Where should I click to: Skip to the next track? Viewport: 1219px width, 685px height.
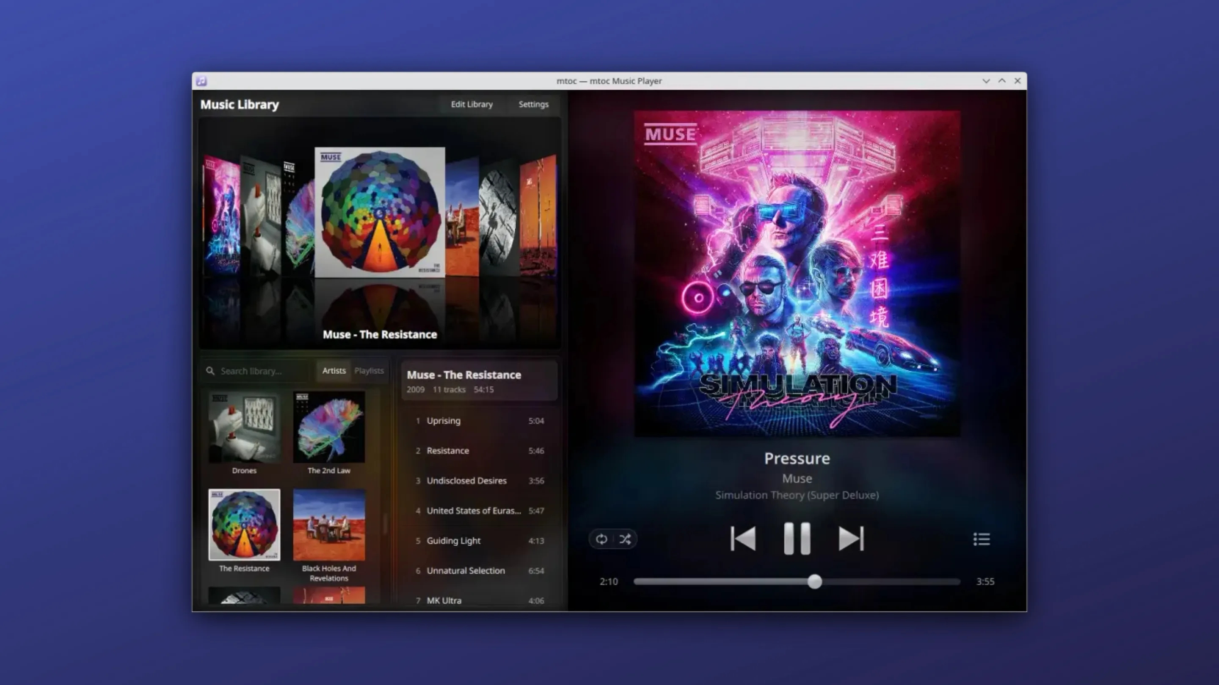click(x=851, y=538)
